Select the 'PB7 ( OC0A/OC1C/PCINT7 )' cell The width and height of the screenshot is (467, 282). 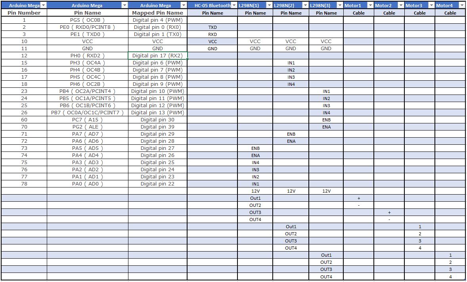coord(88,113)
